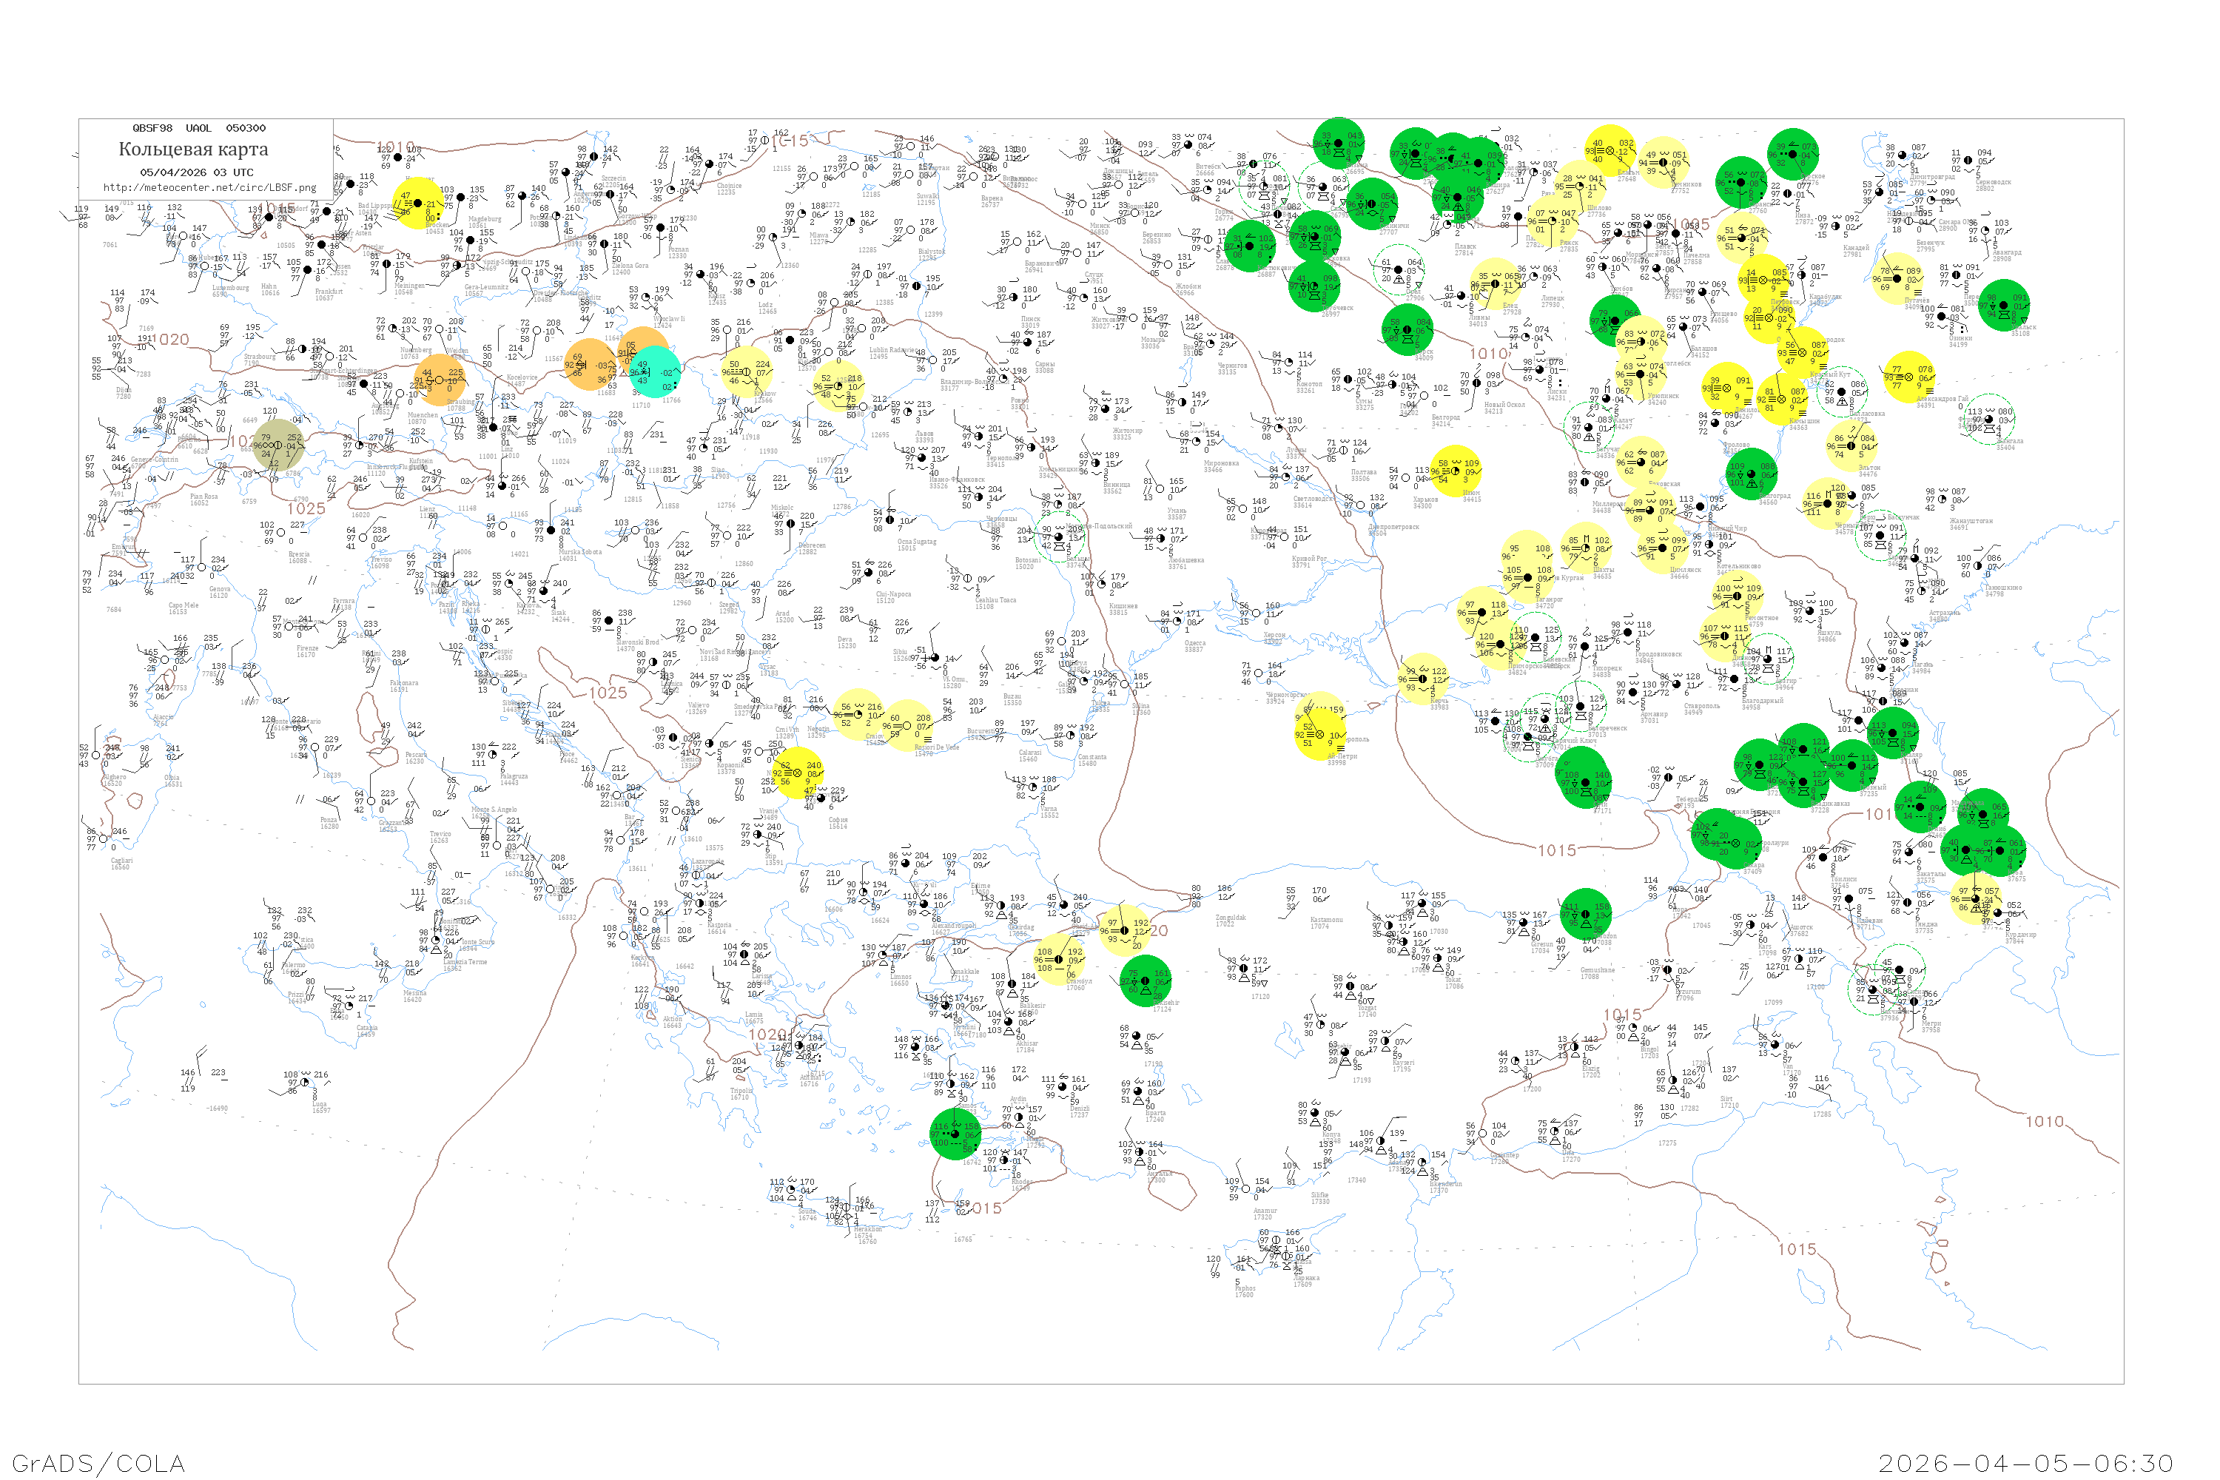The height and width of the screenshot is (1480, 2220).
Task: Click the orange circle above Straubing label
Action: pos(440,380)
